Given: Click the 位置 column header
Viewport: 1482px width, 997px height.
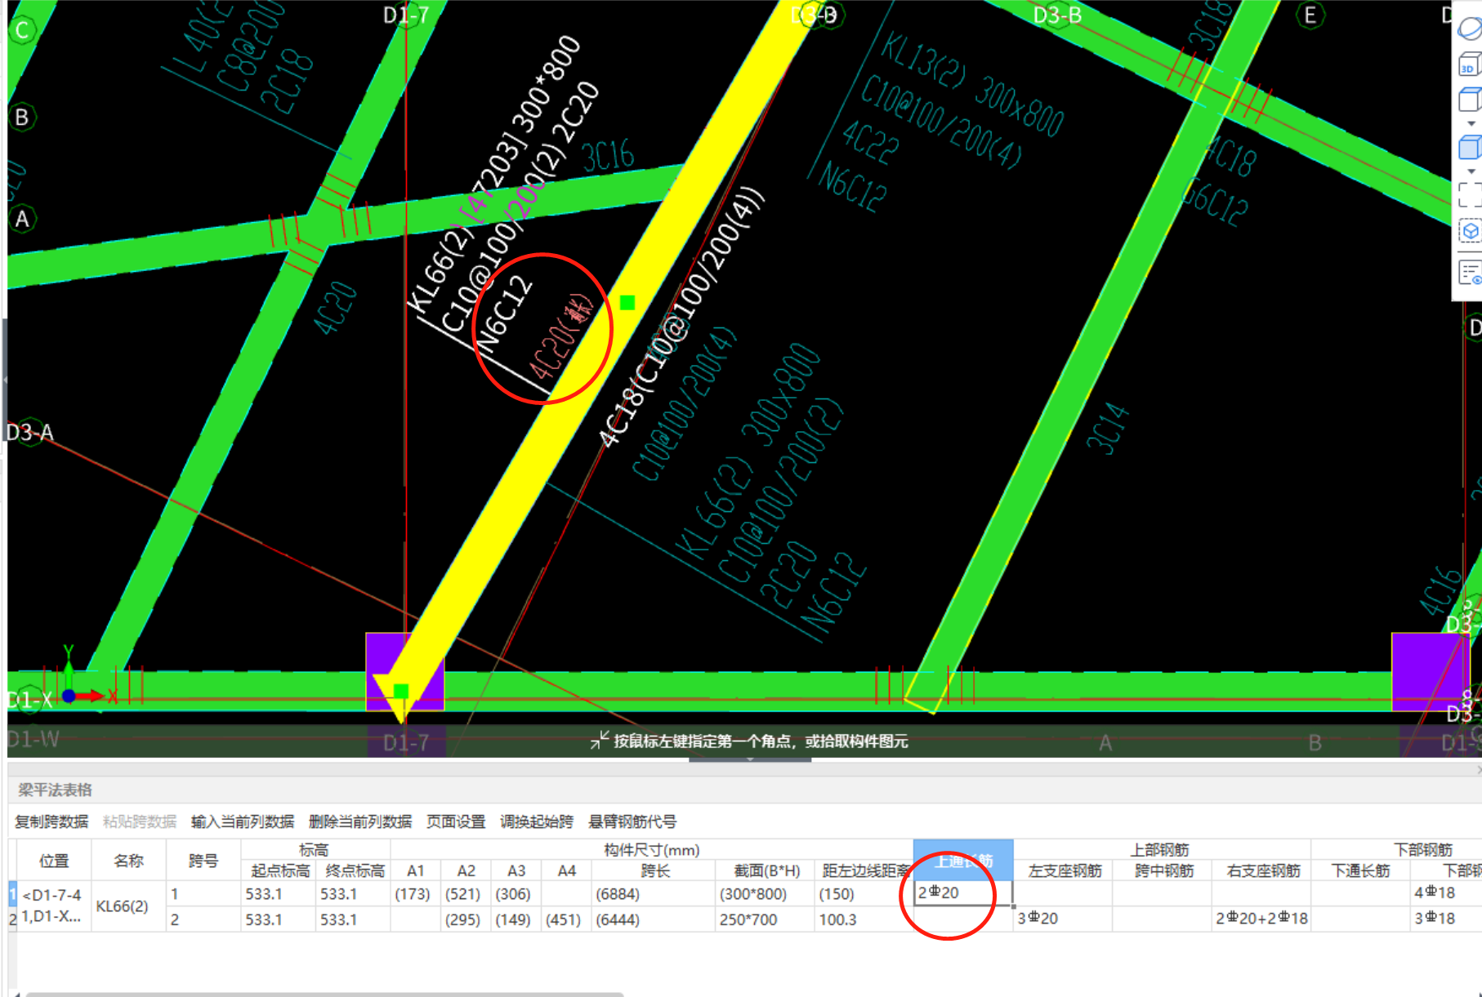Looking at the screenshot, I should tap(54, 861).
